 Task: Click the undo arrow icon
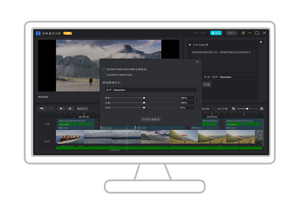coord(42,109)
